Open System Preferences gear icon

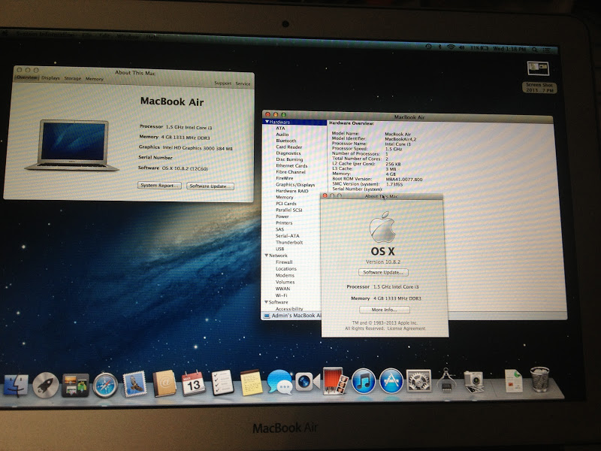click(x=418, y=381)
